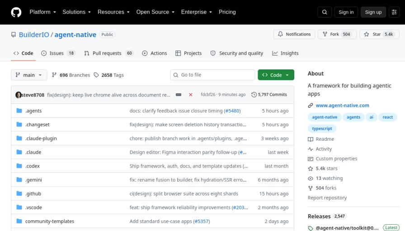Expand the Open Source menu
The height and width of the screenshot is (231, 405).
pyautogui.click(x=155, y=12)
